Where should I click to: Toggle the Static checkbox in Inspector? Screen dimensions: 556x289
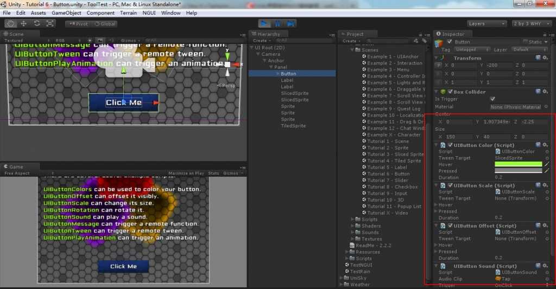pos(526,42)
